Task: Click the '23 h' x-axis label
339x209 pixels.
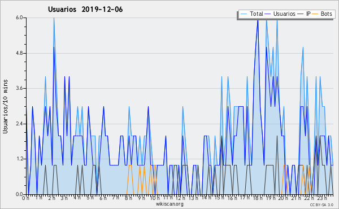Action: 321,198
